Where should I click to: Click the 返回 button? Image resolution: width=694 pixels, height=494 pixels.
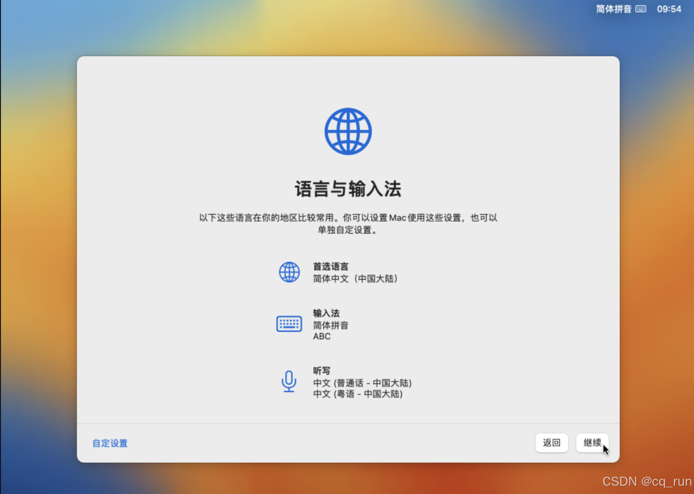tap(552, 443)
